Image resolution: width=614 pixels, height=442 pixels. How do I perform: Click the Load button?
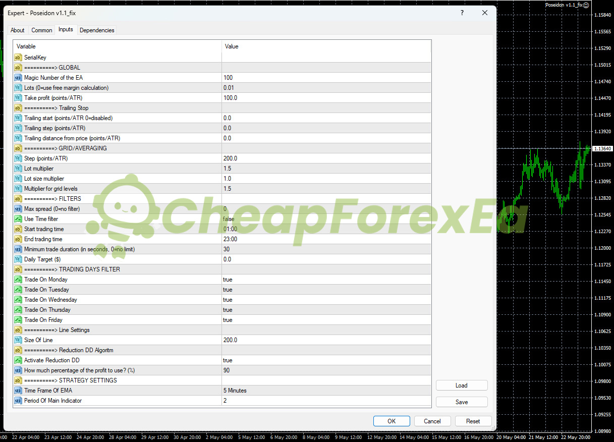tap(462, 385)
